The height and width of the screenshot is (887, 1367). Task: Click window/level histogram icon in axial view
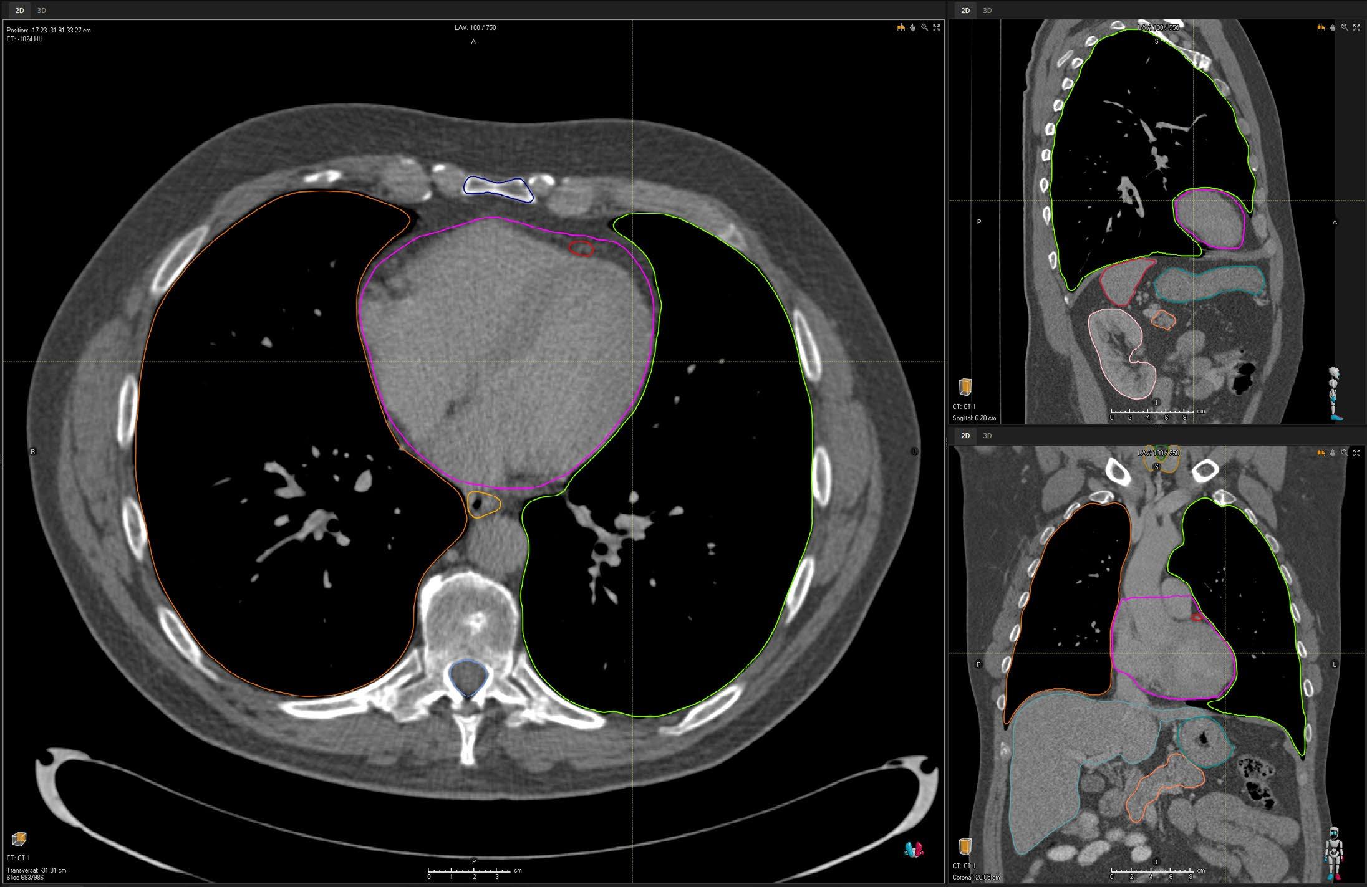[901, 27]
